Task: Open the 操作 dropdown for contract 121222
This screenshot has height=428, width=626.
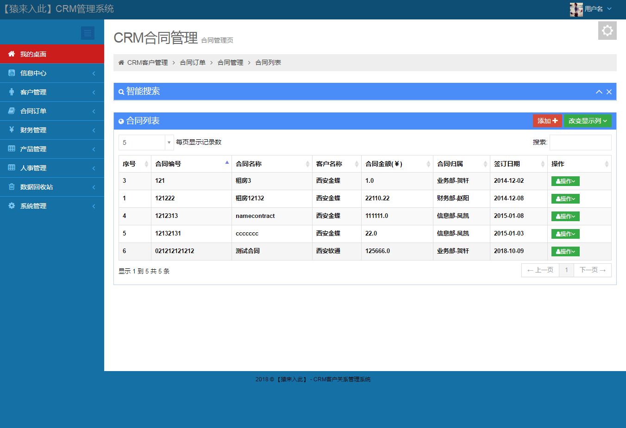Action: (x=565, y=198)
